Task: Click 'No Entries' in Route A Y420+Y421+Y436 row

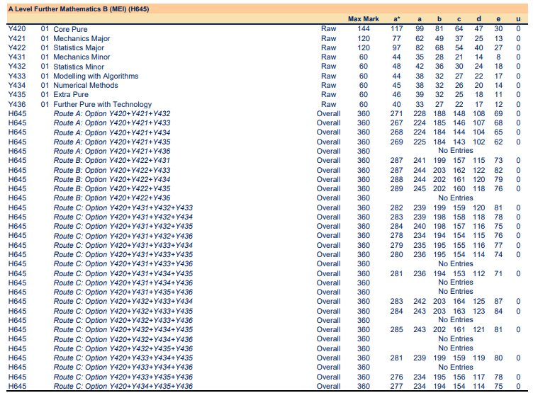Action: pyautogui.click(x=456, y=150)
